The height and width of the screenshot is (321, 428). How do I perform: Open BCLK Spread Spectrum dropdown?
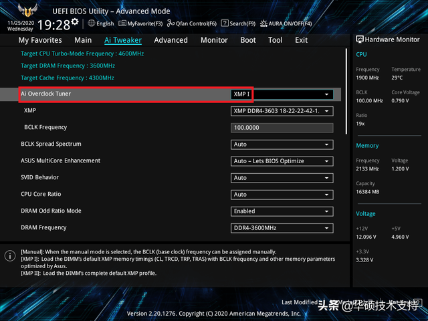[x=282, y=144]
